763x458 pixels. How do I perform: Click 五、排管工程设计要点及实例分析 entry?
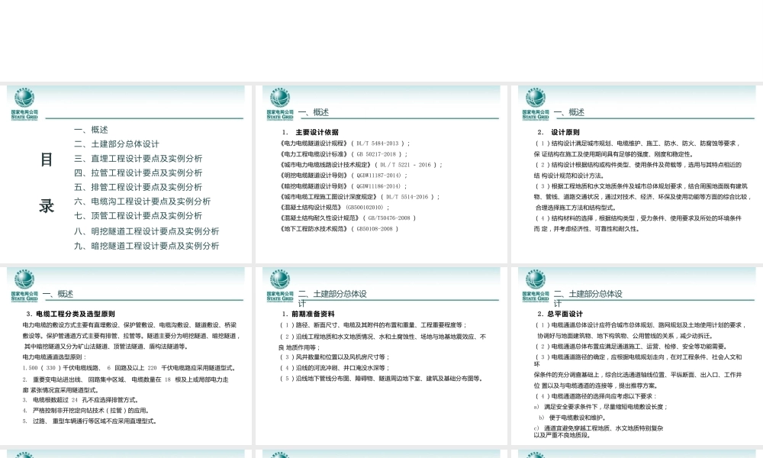(x=137, y=187)
